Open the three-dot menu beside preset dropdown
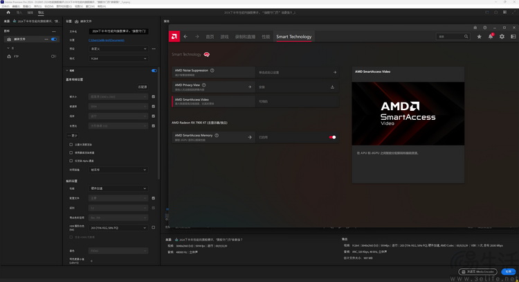Image resolution: width=519 pixels, height=282 pixels. point(154,49)
